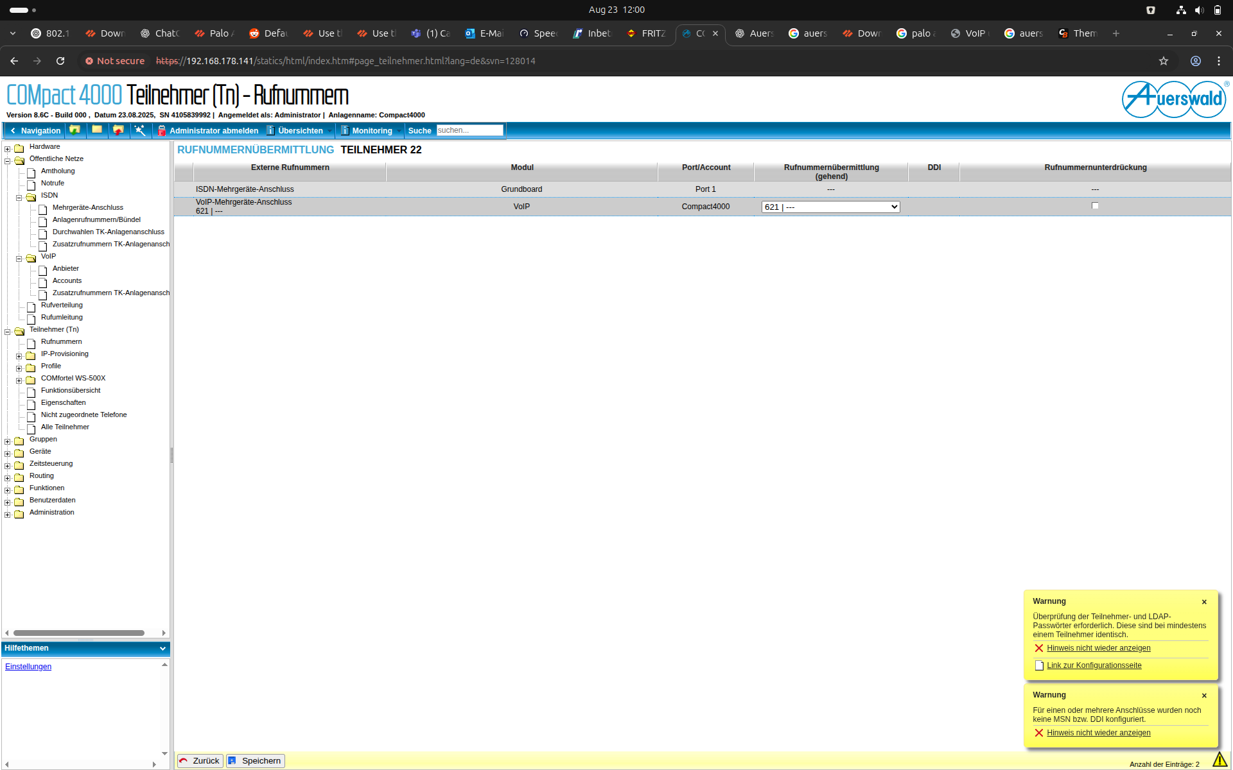The height and width of the screenshot is (770, 1233).
Task: Bookmark this page with the star icon
Action: point(1163,61)
